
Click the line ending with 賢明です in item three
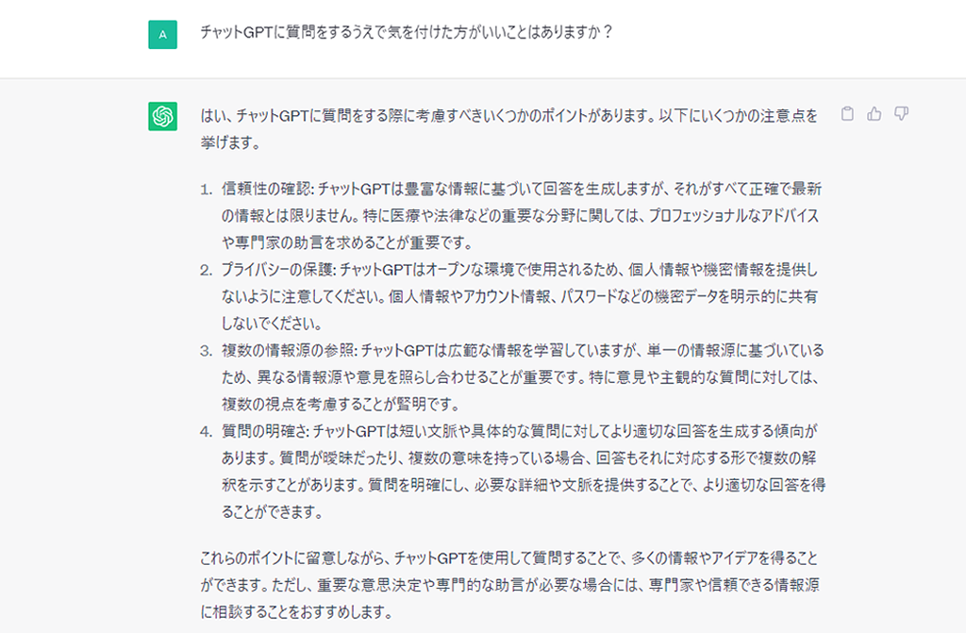(x=340, y=405)
